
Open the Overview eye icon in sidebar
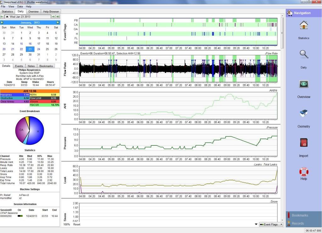[x=303, y=84]
